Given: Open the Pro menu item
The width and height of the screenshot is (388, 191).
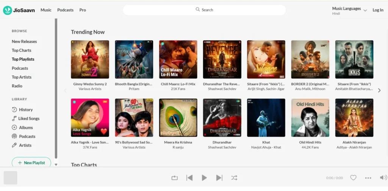Looking at the screenshot, I should [83, 10].
